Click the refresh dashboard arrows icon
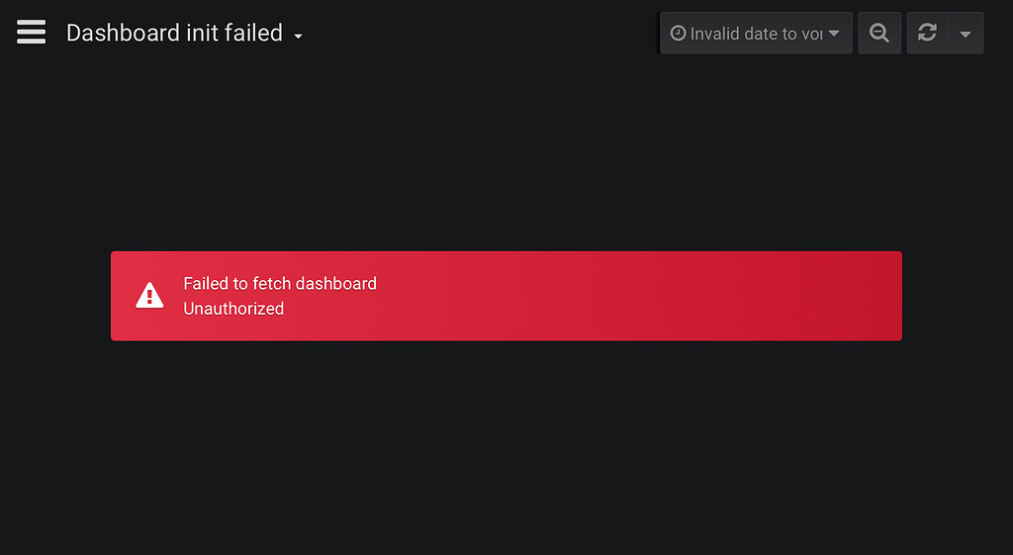Image resolution: width=1013 pixels, height=555 pixels. (x=927, y=33)
